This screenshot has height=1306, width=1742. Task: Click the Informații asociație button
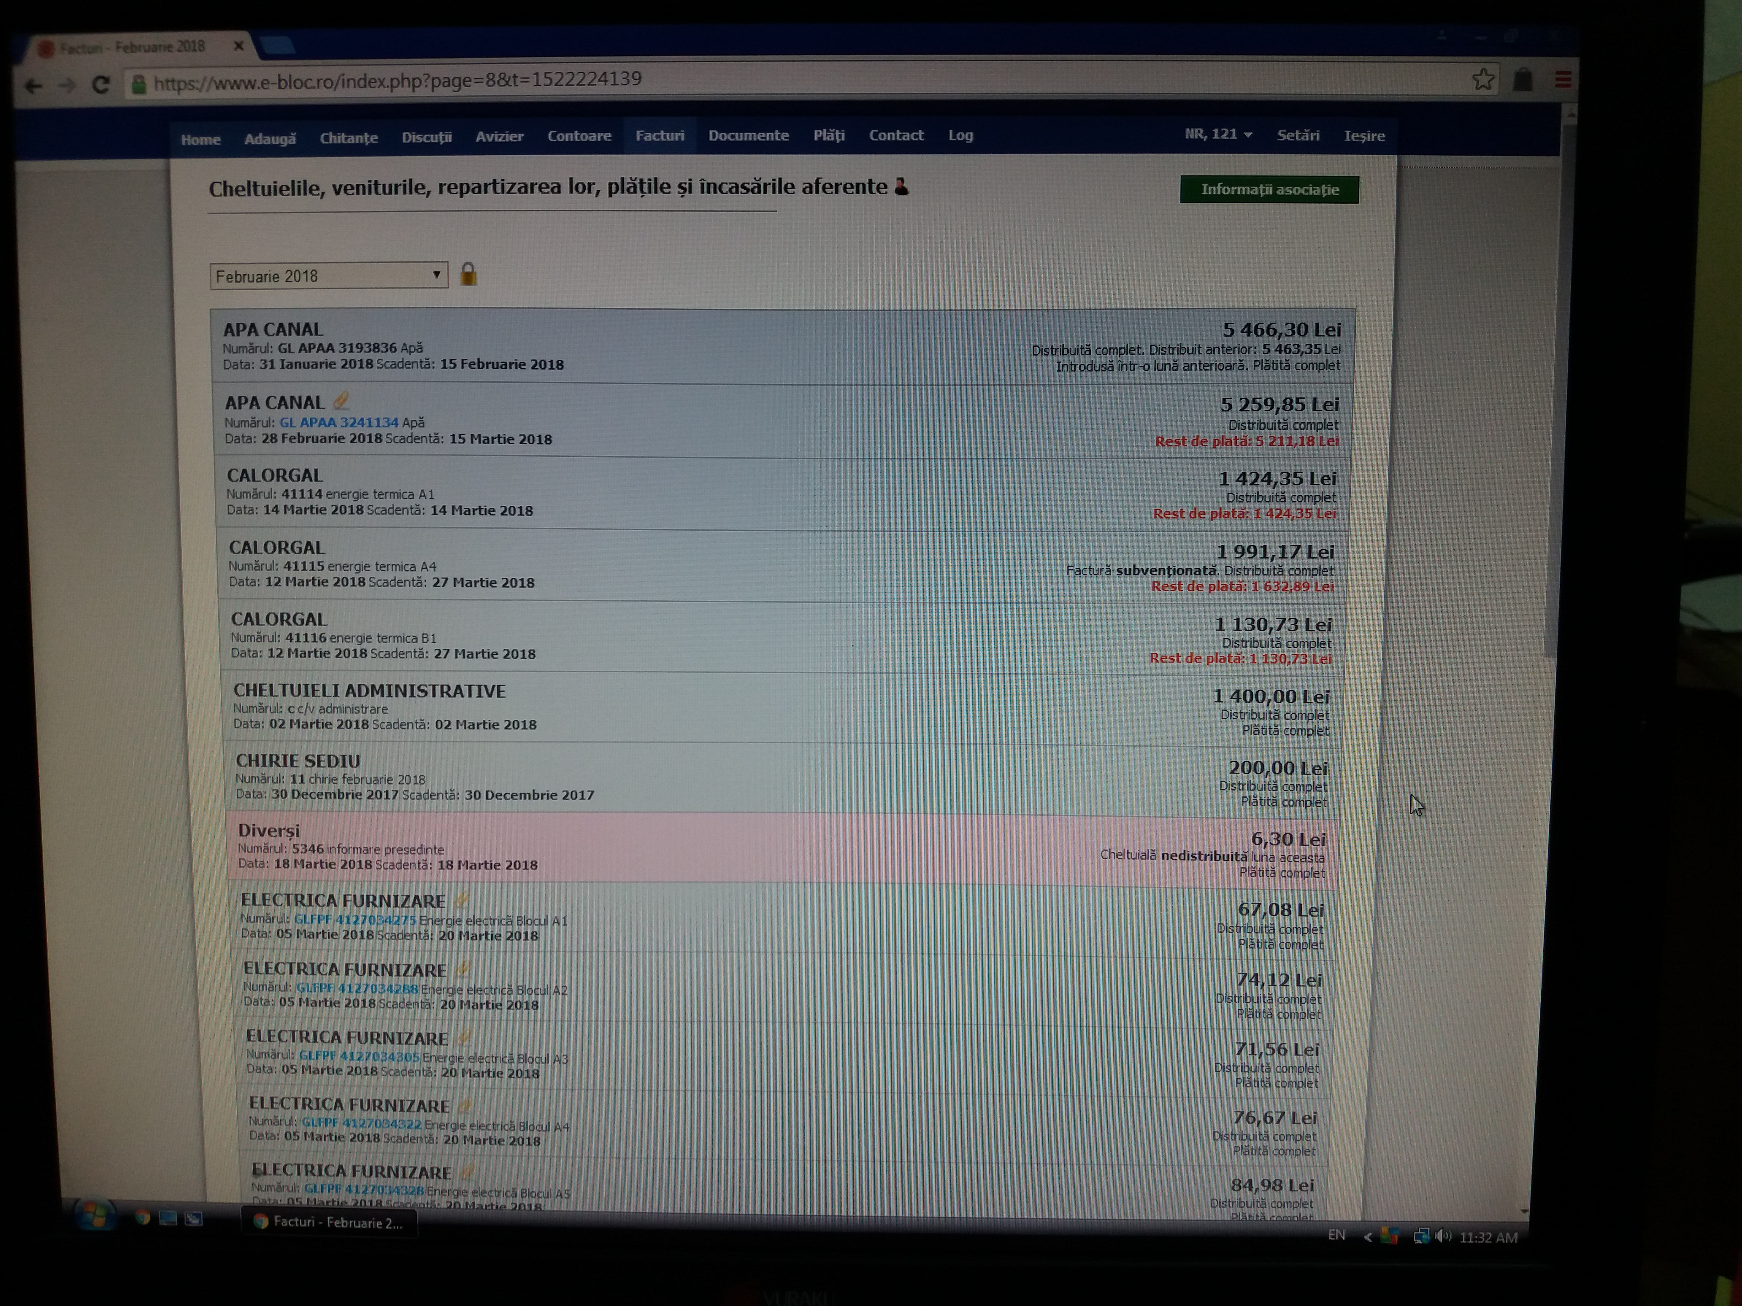coord(1269,190)
